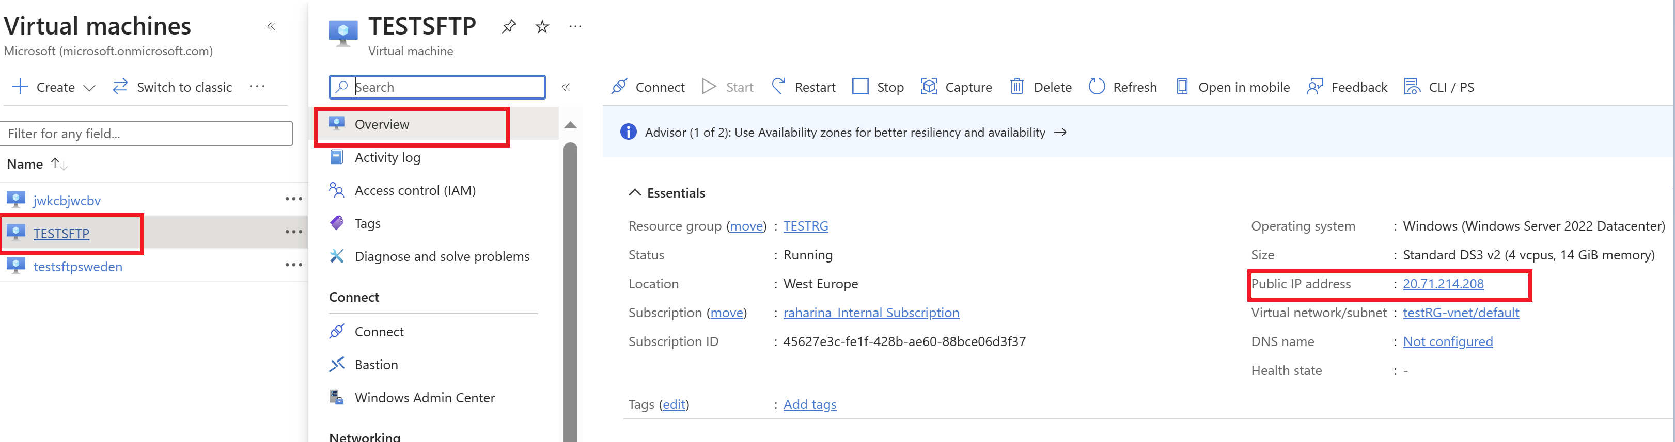
Task: Click the public IP address 20.71.214.208
Action: pyautogui.click(x=1443, y=284)
